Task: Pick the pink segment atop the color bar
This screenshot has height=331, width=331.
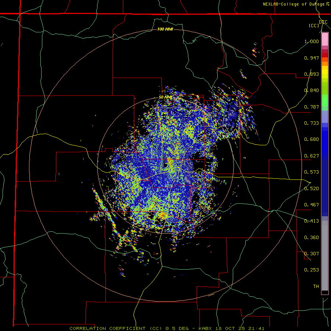Action: tap(325, 39)
